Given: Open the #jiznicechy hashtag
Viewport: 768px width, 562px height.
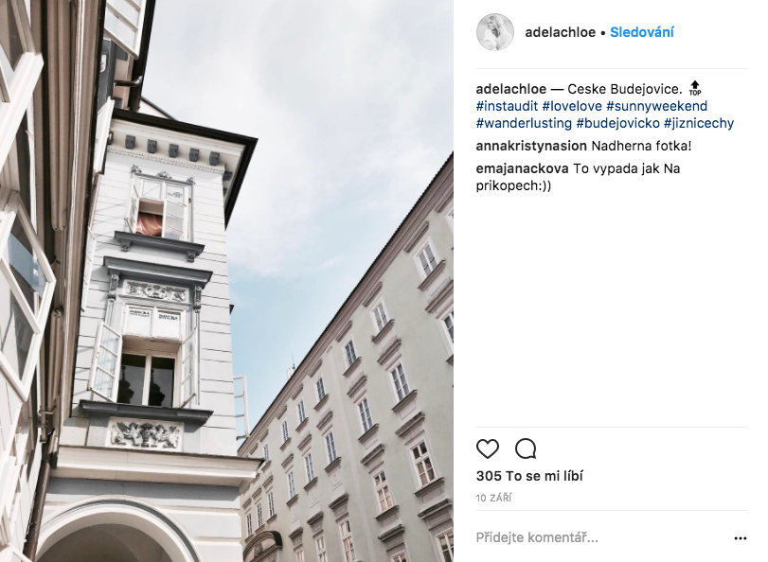Looking at the screenshot, I should click(699, 123).
